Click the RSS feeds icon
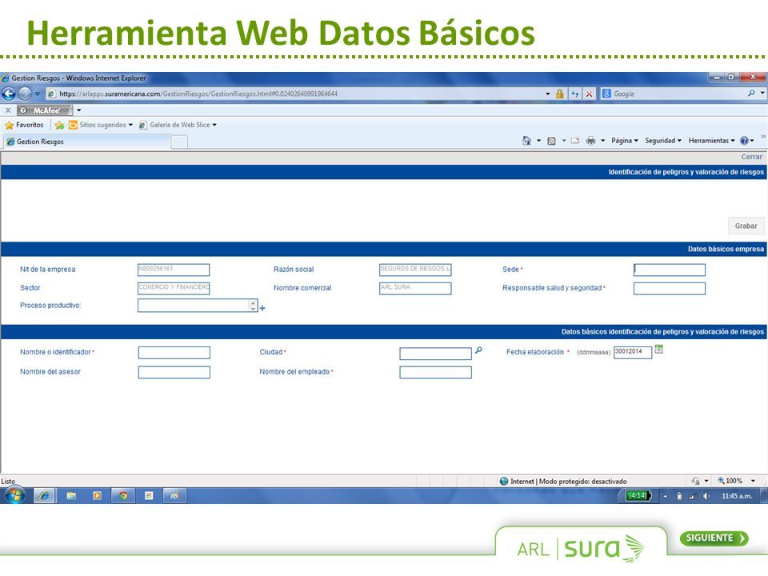 pyautogui.click(x=551, y=141)
